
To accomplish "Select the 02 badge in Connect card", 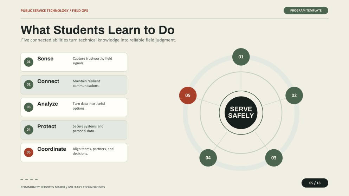I will coord(29,85).
